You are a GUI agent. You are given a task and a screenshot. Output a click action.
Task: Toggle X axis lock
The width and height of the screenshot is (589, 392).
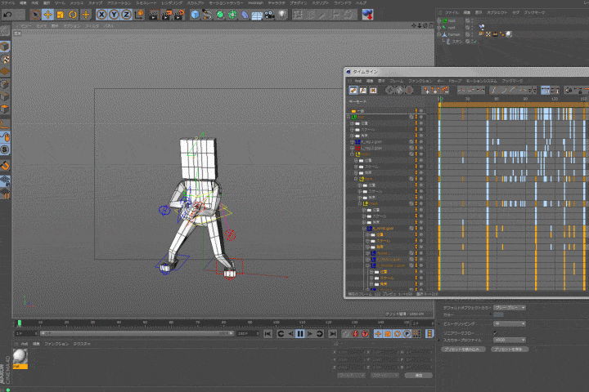coord(101,15)
